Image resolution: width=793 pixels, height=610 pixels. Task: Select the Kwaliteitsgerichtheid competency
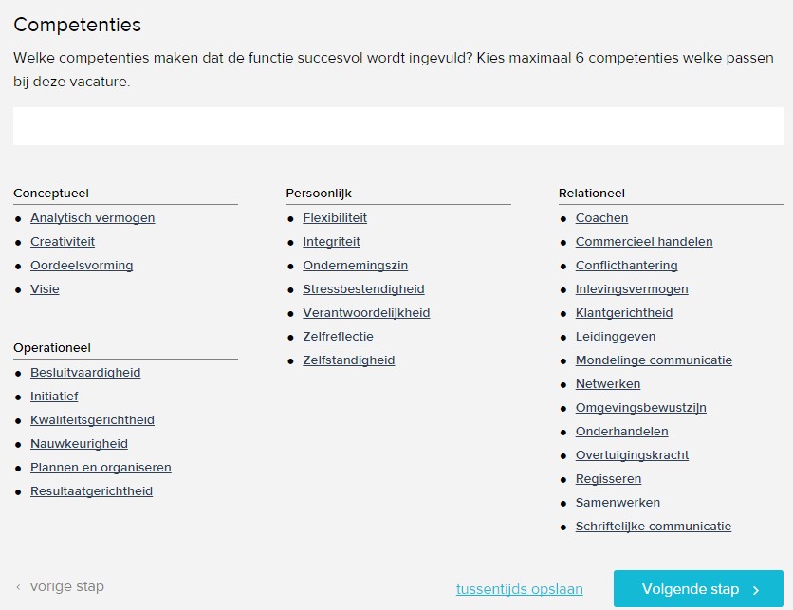(x=92, y=420)
